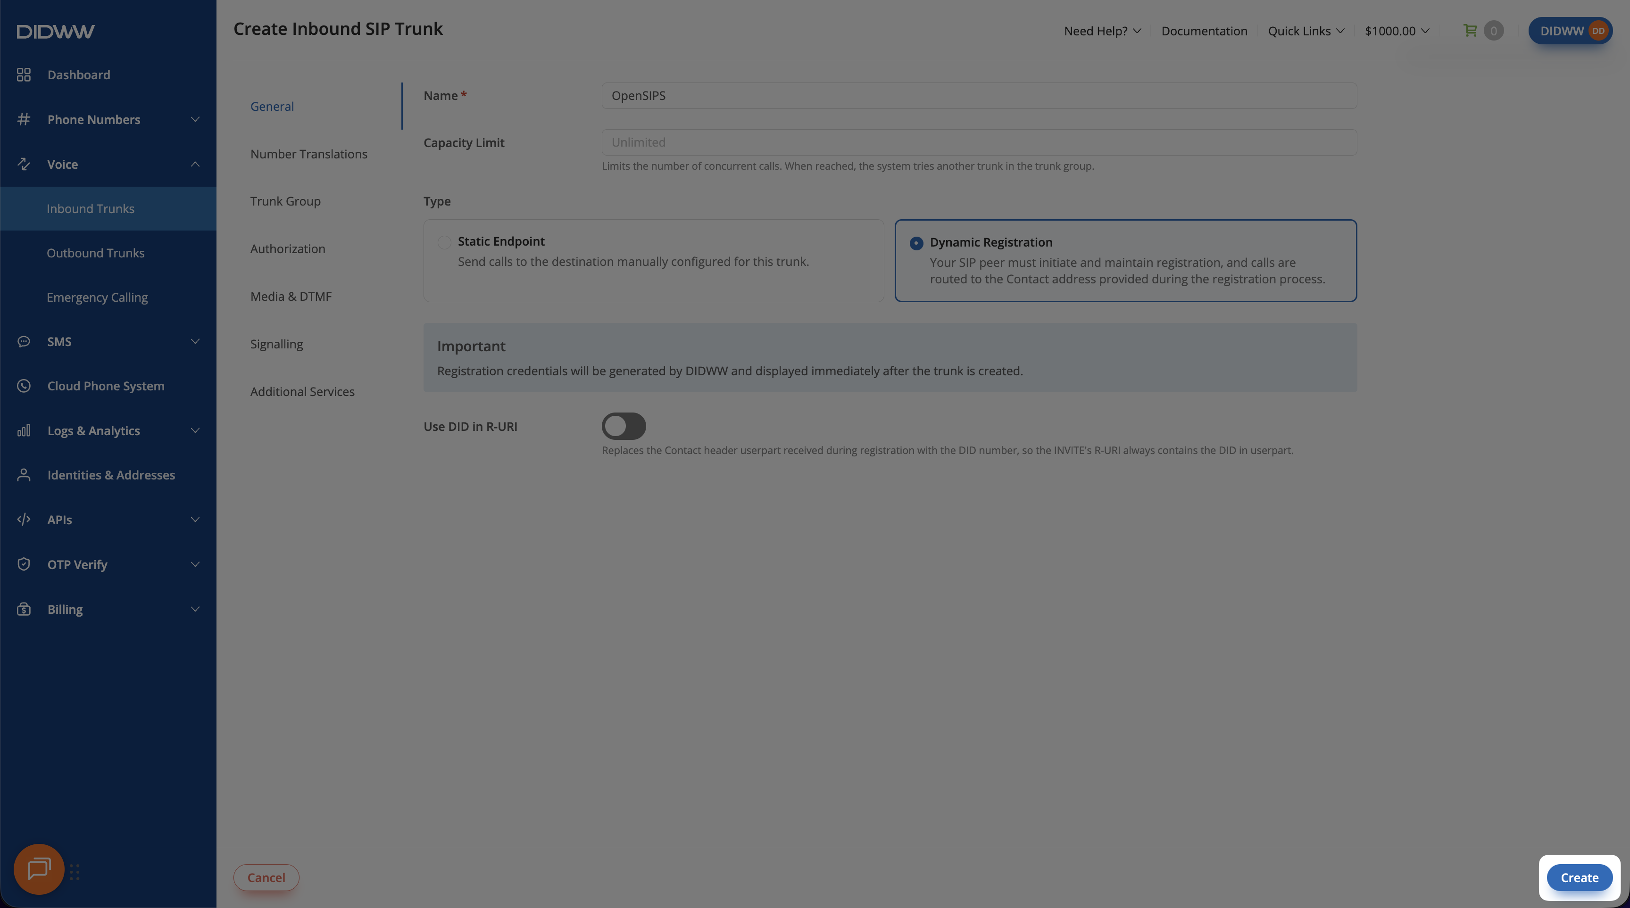Click the Create button

pyautogui.click(x=1580, y=878)
